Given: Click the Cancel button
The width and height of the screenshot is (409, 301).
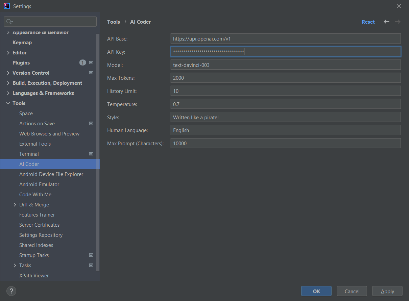Looking at the screenshot, I should [x=352, y=291].
